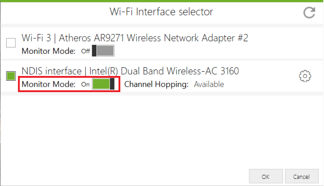The width and height of the screenshot is (324, 186).
Task: Click the 'Available' channel hopping status
Action: click(209, 84)
